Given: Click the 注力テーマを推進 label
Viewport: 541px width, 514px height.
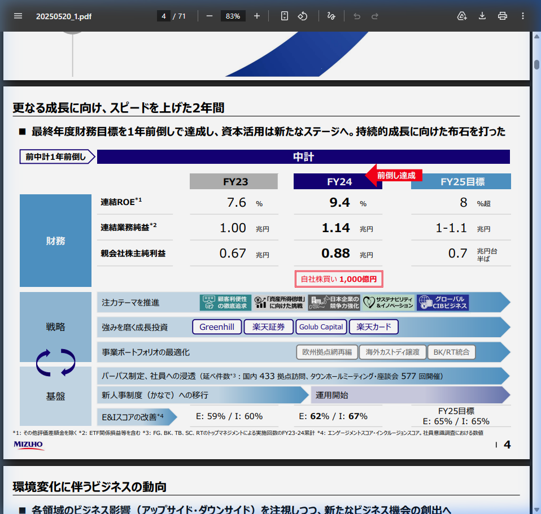Looking at the screenshot, I should 130,303.
